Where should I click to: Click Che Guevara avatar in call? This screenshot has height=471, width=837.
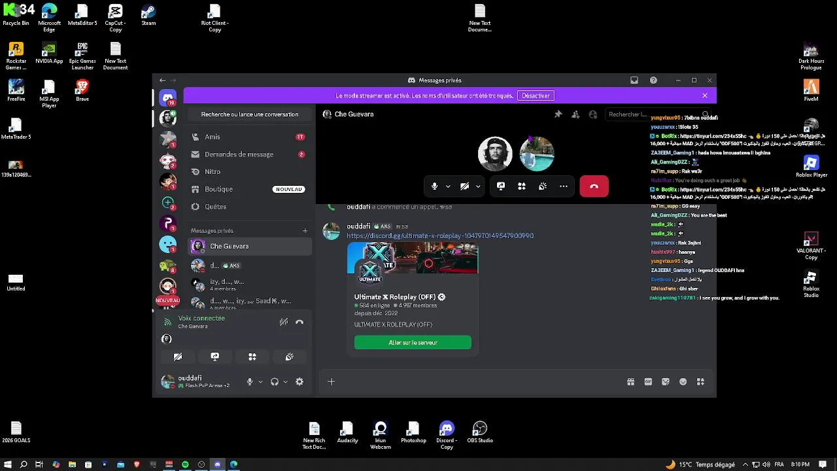click(495, 153)
